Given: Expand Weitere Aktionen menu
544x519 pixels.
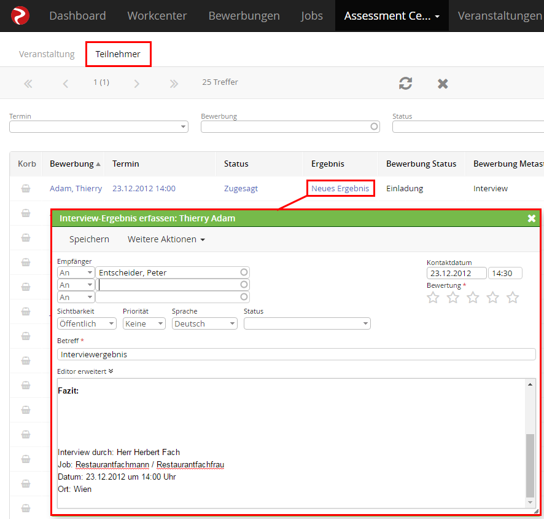Looking at the screenshot, I should tap(166, 239).
